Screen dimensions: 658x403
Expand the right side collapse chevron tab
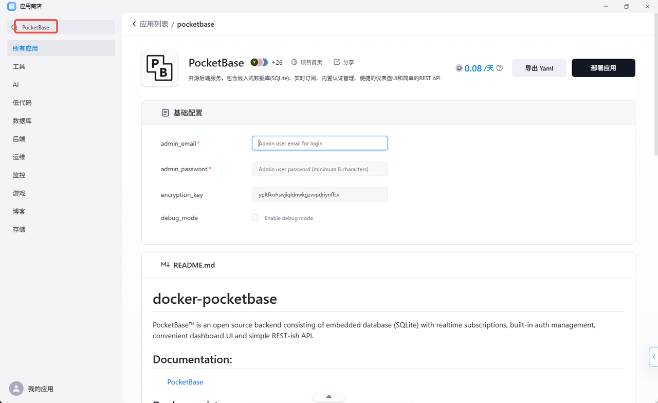point(653,357)
